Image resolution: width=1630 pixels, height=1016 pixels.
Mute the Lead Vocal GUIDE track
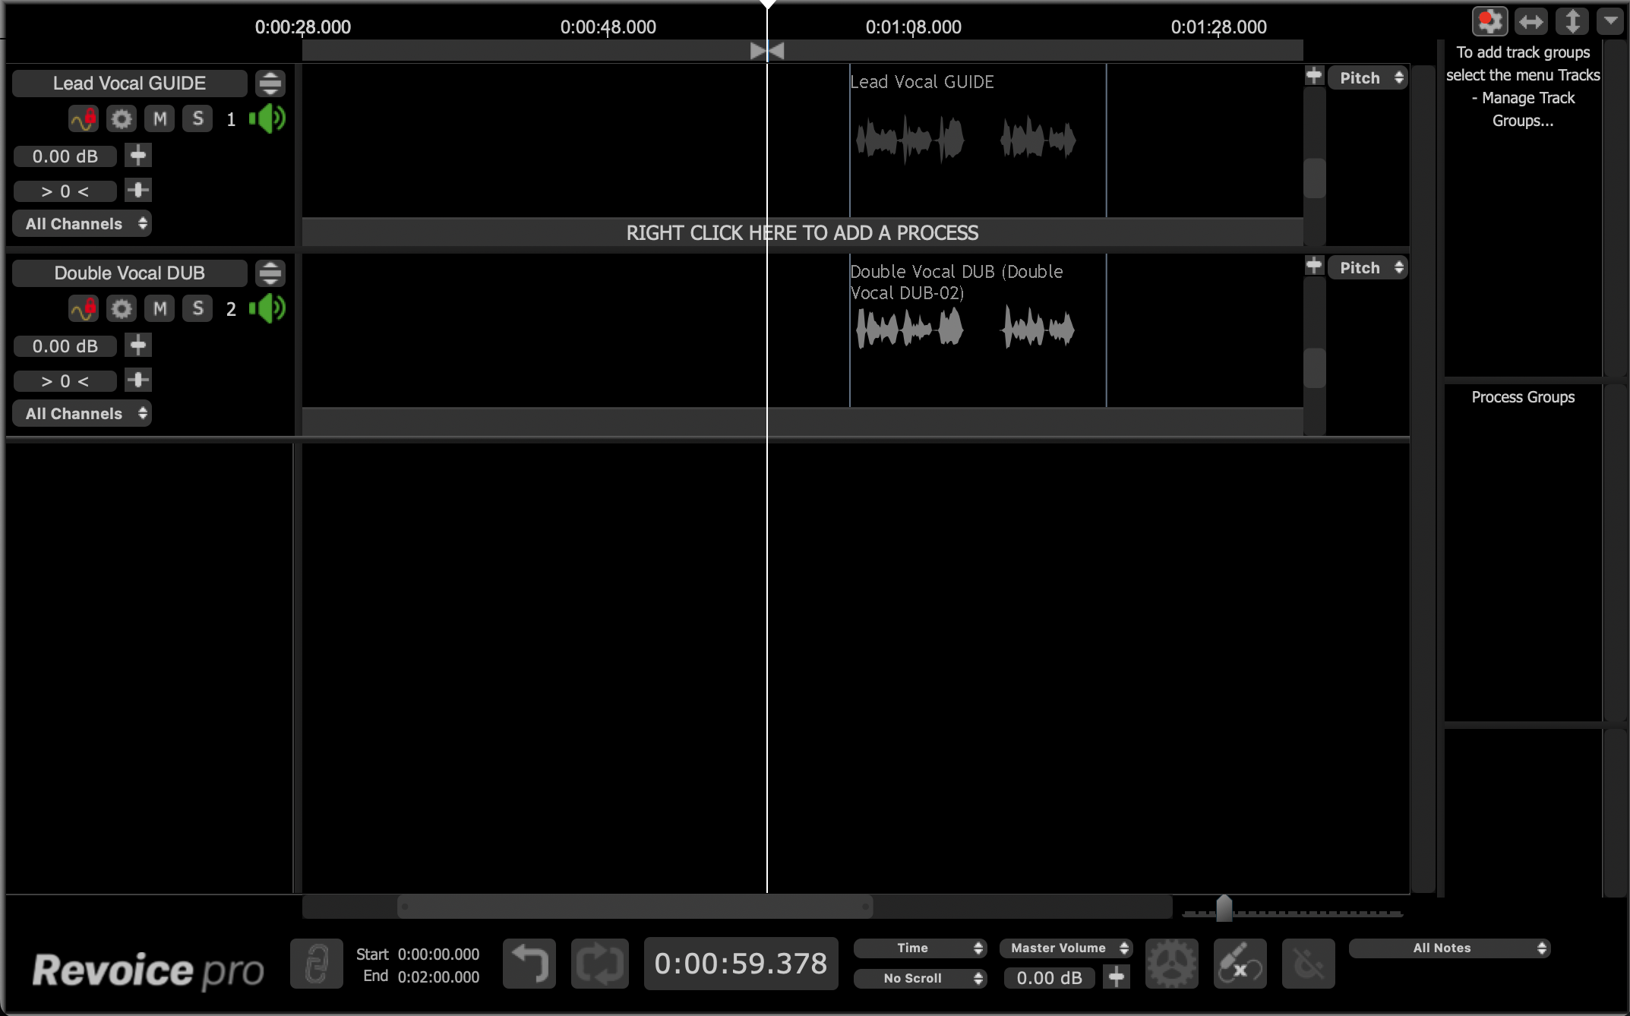[159, 118]
